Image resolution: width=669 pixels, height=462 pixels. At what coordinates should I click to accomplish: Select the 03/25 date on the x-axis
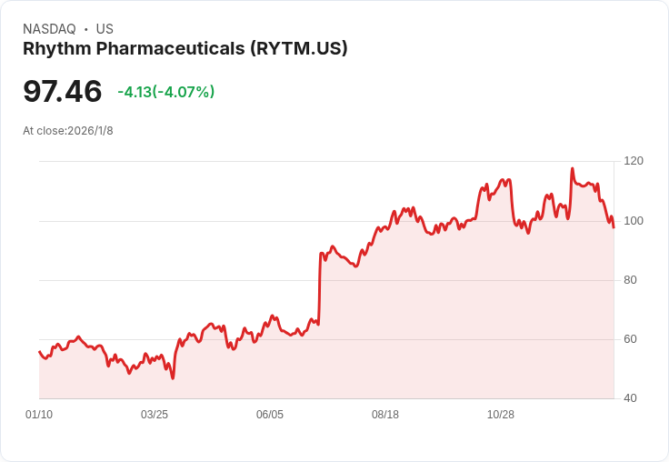tap(155, 415)
